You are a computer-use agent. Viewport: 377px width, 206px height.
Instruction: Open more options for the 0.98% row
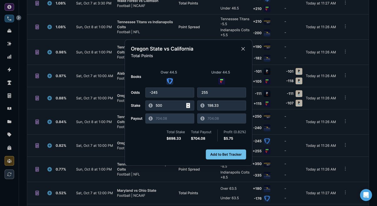click(x=345, y=52)
